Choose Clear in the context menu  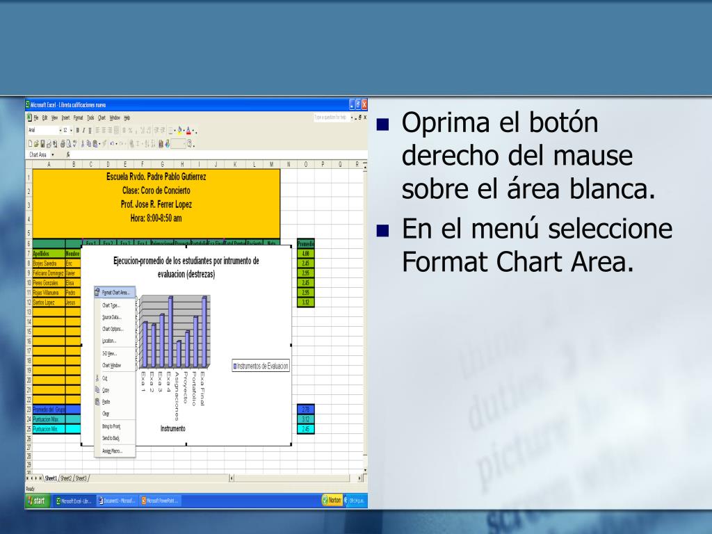tap(115, 413)
